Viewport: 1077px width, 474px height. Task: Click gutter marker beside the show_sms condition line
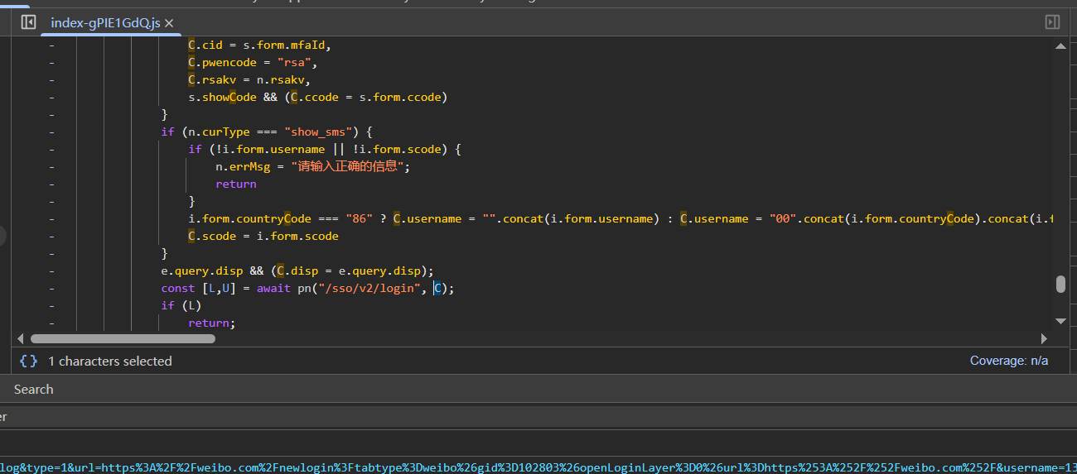coord(51,132)
